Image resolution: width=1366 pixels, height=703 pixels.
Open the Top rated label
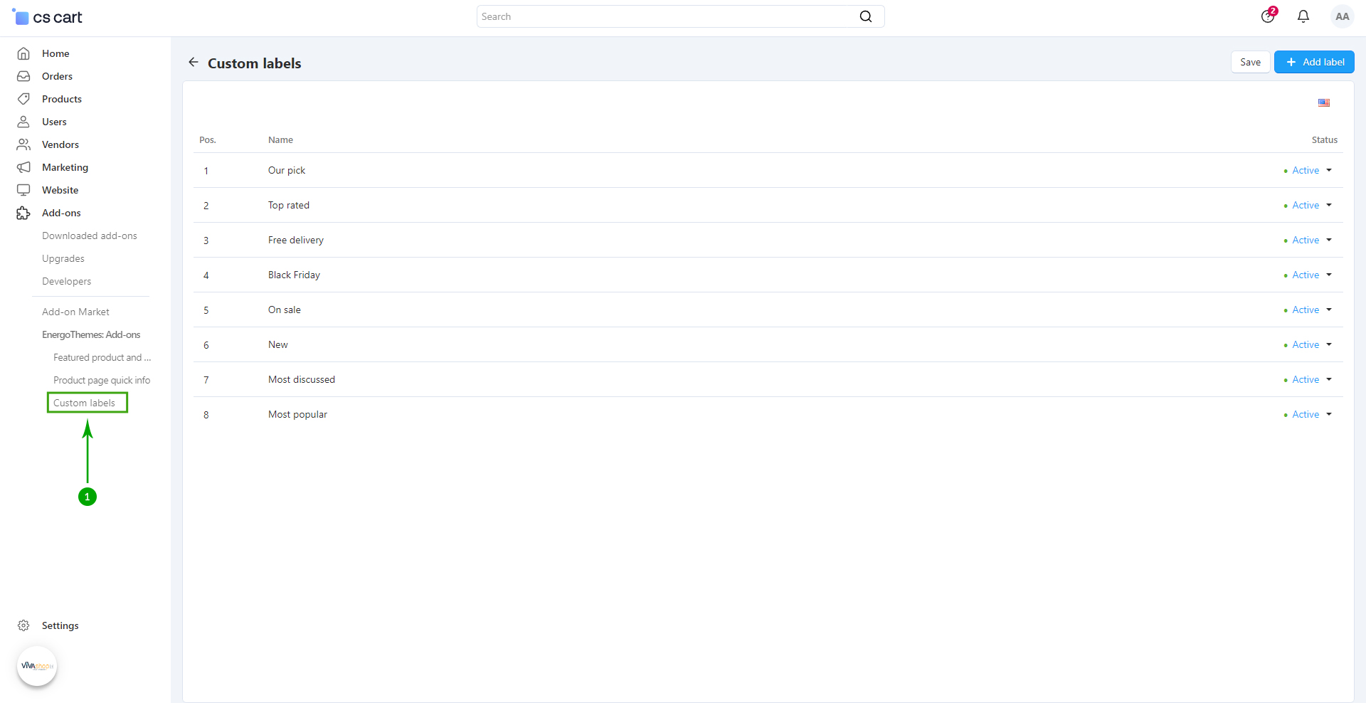(x=289, y=206)
